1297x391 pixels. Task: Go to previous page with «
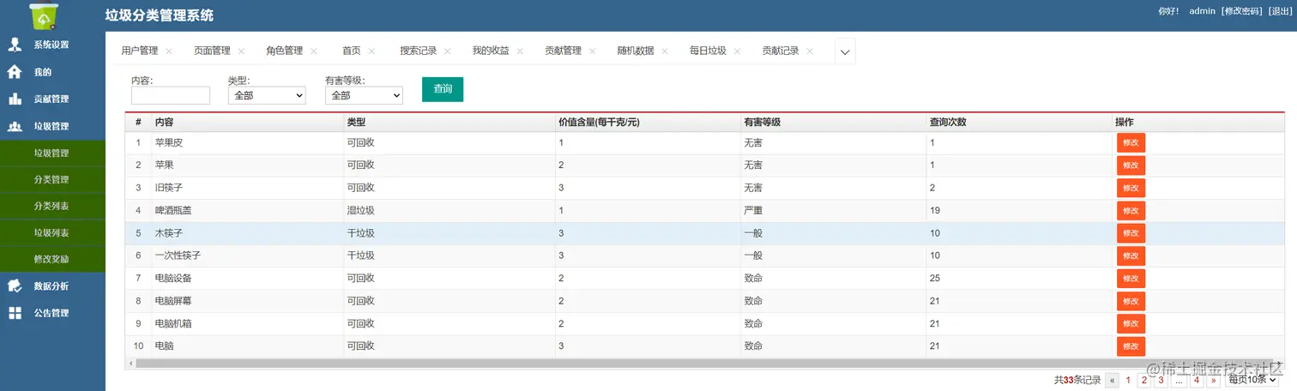(x=1113, y=381)
